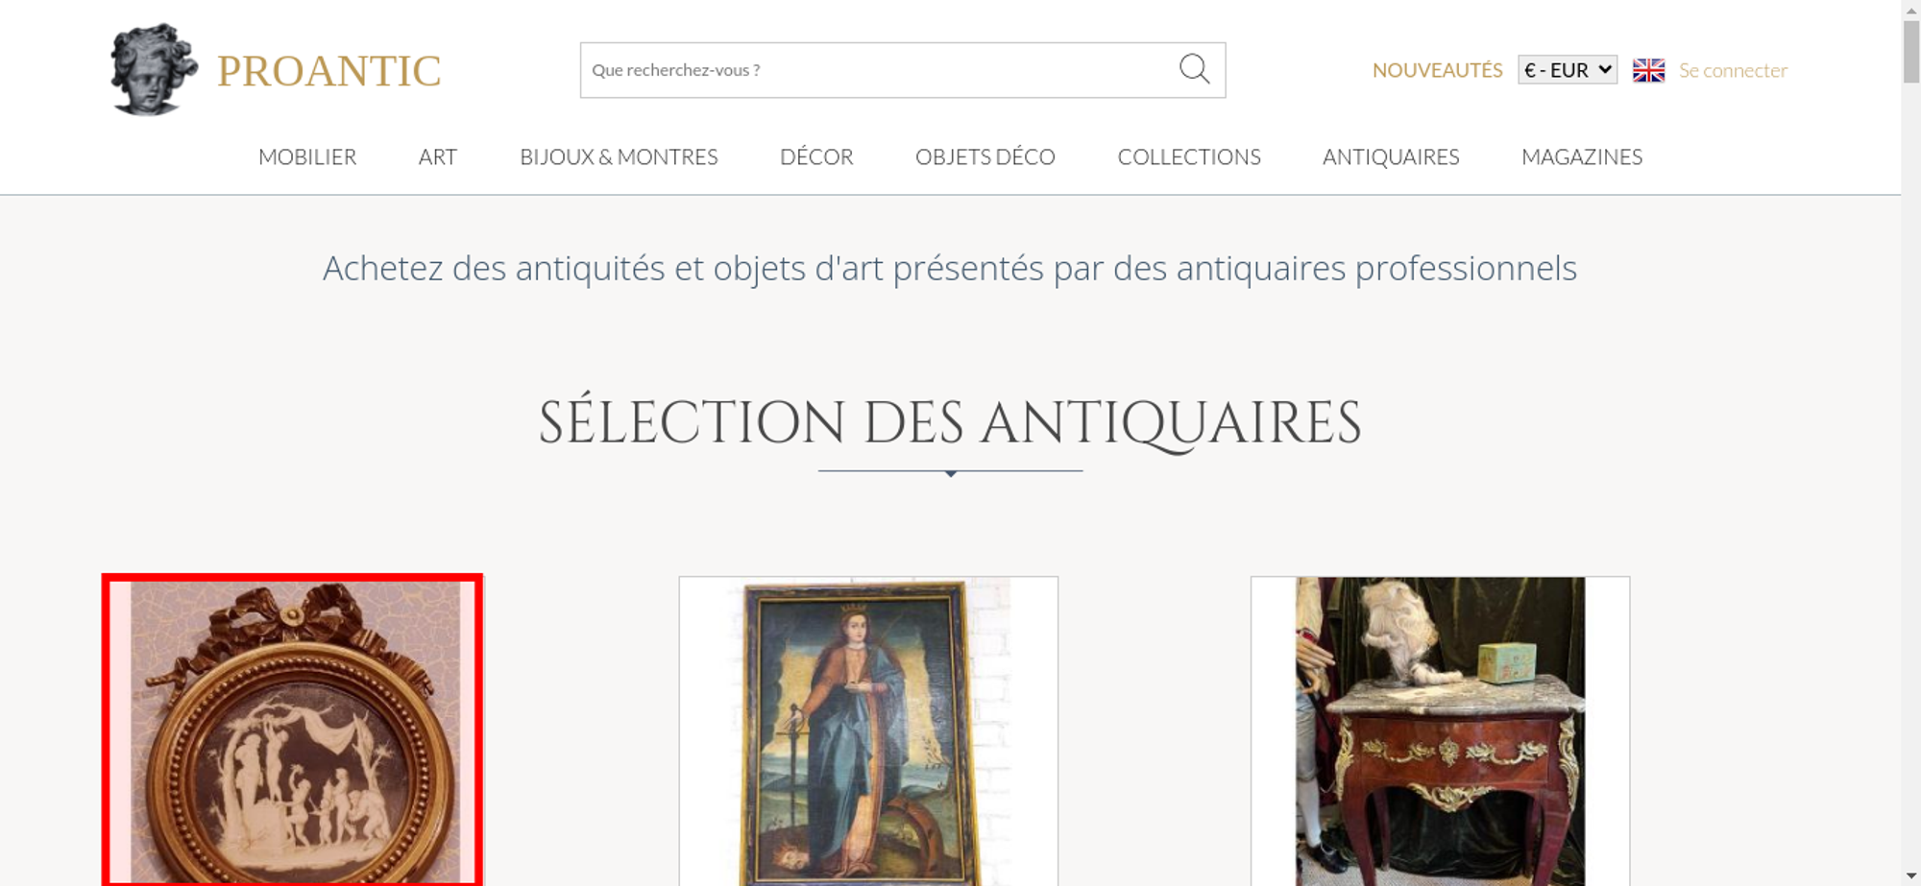
Task: Switch language via the UK flag icon
Action: (x=1648, y=70)
